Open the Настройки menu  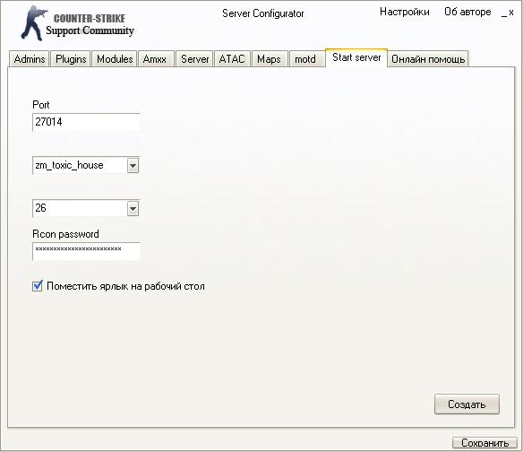(x=404, y=12)
